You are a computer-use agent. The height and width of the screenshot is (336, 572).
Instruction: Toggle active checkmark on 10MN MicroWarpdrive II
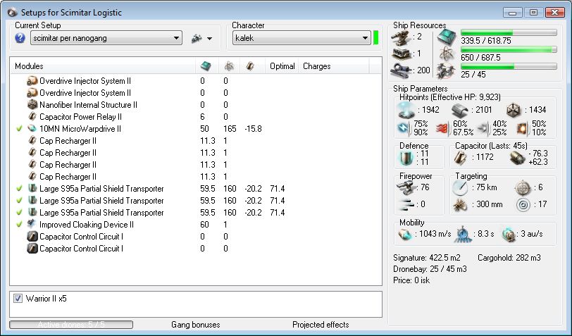coord(19,129)
